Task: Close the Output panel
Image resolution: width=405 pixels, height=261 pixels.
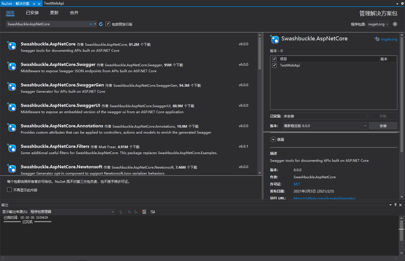Action: coord(400,205)
